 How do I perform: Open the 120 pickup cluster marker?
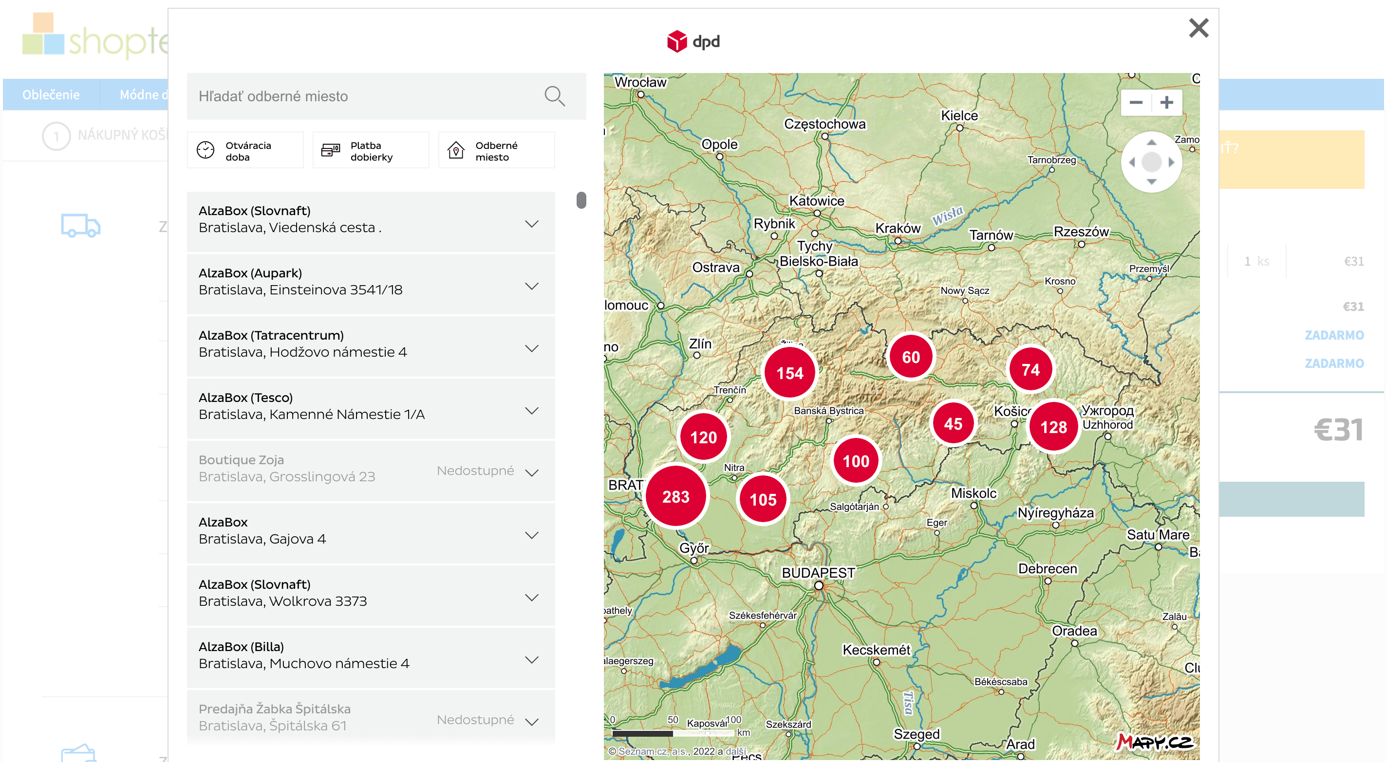[x=703, y=437]
